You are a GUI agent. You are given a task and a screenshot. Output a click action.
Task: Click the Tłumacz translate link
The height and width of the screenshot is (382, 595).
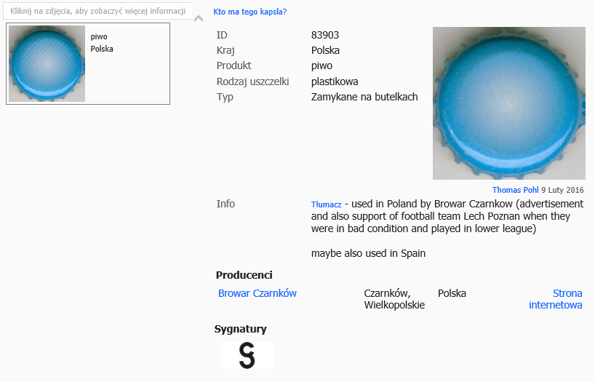[326, 205]
